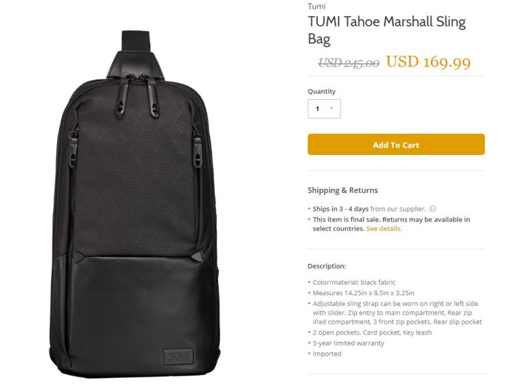532x391 pixels.
Task: Click the shipping info question mark icon
Action: [x=433, y=209]
